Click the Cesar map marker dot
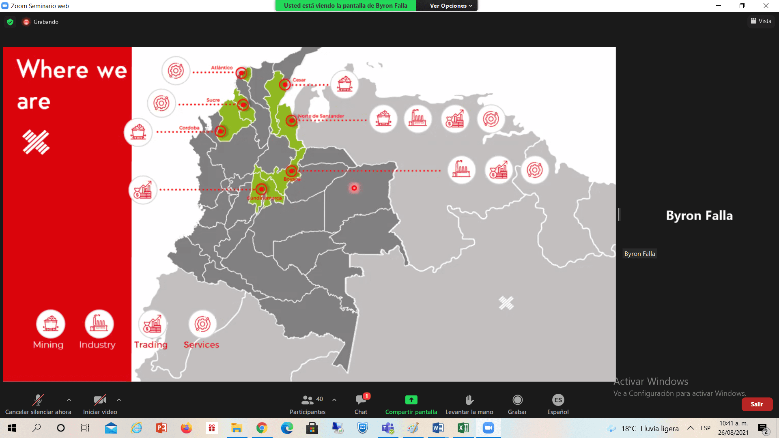 [285, 84]
